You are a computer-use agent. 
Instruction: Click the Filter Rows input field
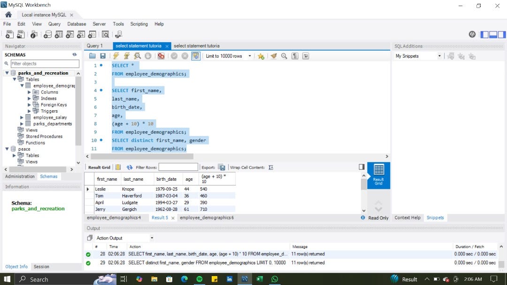click(177, 167)
